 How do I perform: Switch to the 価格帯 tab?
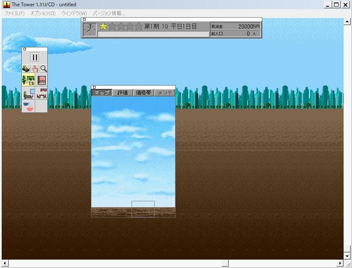(x=143, y=93)
